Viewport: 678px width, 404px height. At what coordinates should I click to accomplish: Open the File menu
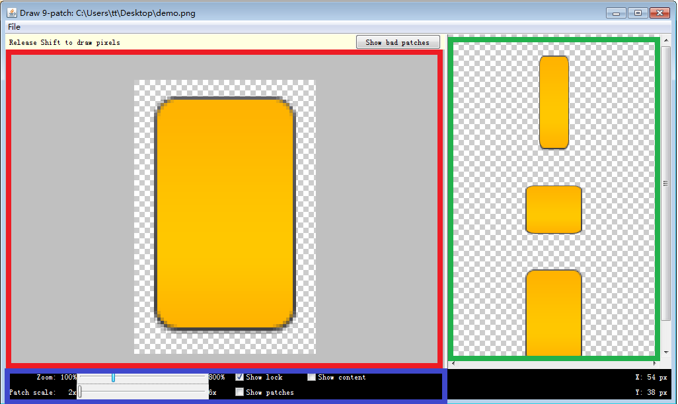pyautogui.click(x=14, y=27)
